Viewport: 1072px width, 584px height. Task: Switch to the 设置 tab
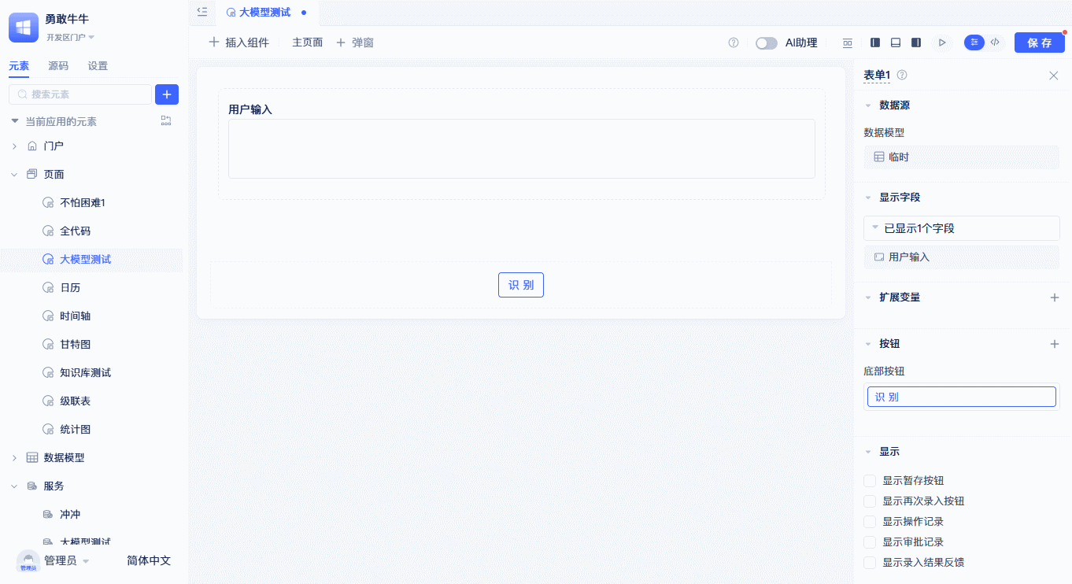pos(98,66)
